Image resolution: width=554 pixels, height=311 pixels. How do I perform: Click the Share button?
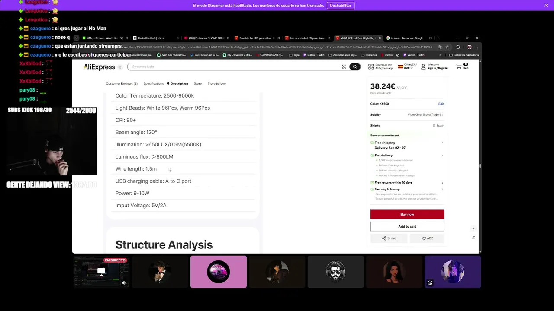click(389, 238)
